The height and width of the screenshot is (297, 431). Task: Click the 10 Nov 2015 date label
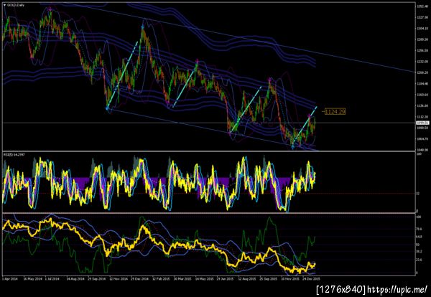(x=290, y=278)
